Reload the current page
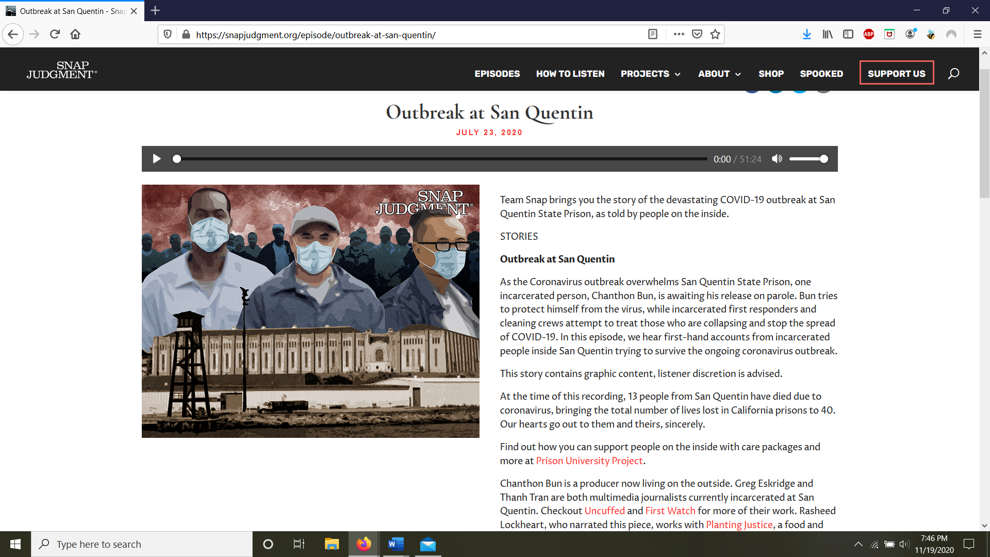990x557 pixels. pos(55,35)
